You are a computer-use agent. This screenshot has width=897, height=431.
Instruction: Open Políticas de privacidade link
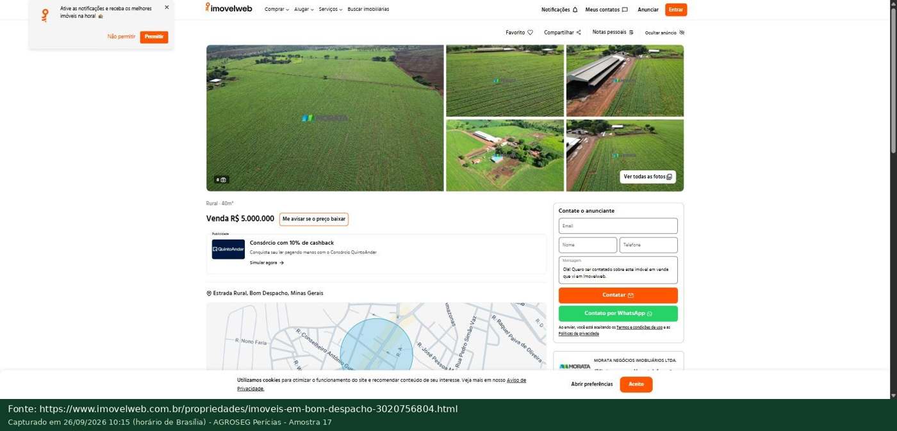coord(579,334)
